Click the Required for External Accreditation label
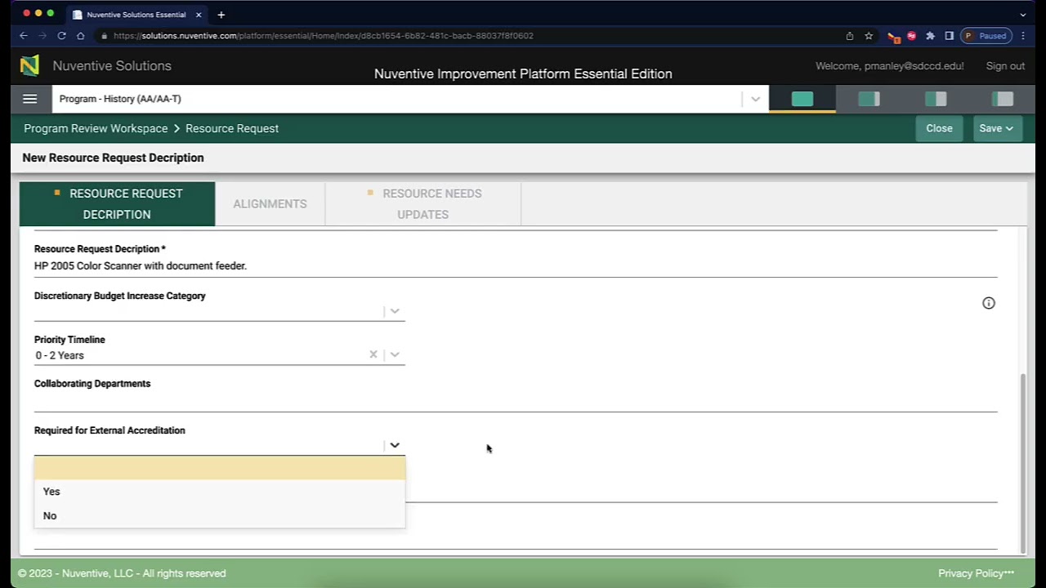 (x=110, y=430)
